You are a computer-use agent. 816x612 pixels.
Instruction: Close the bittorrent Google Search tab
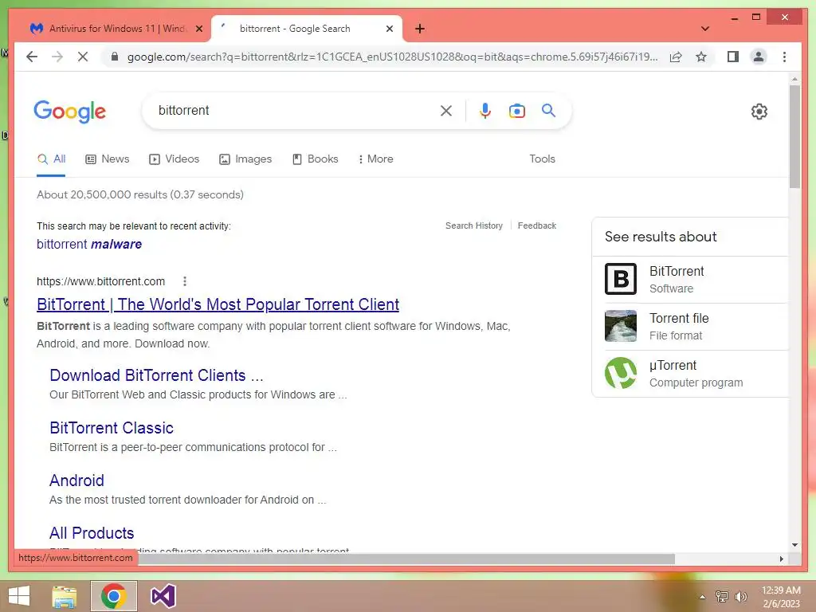click(x=389, y=29)
